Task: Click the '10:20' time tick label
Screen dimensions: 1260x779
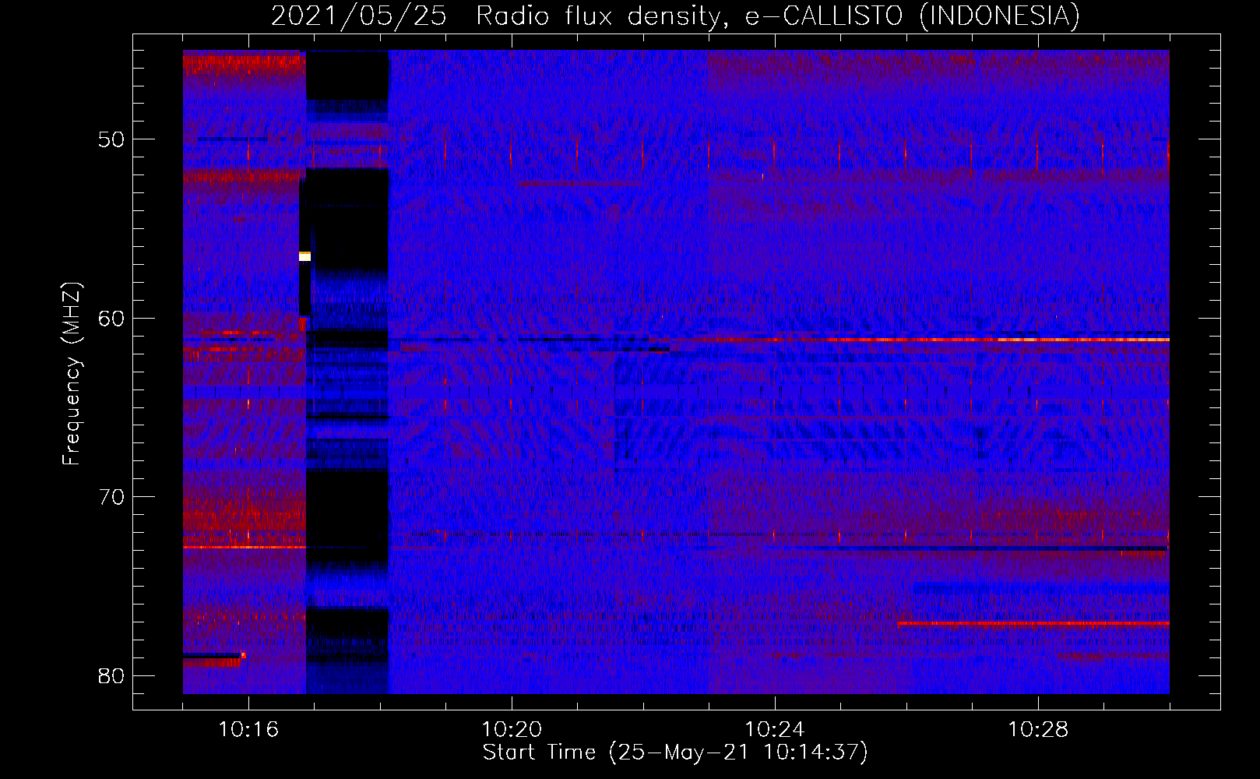Action: 512,730
